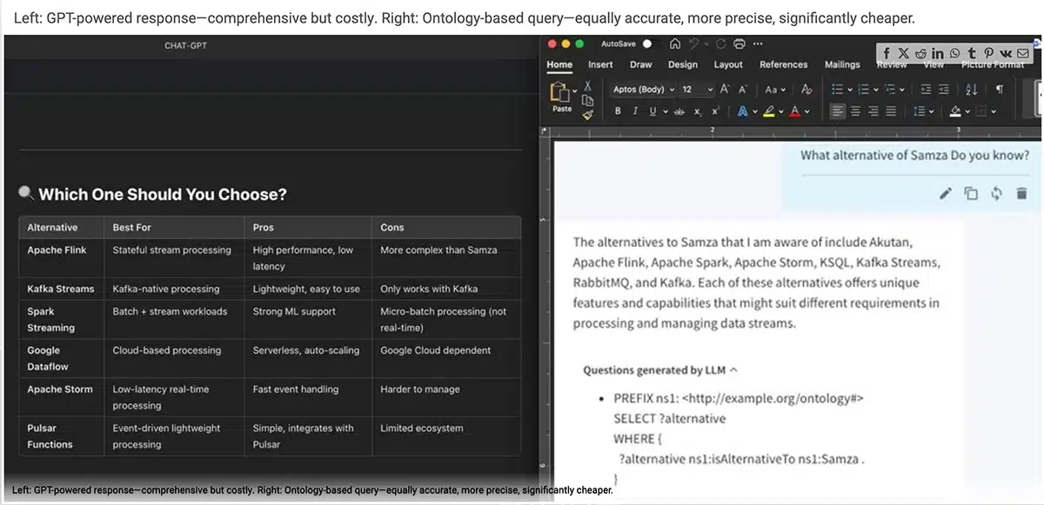Viewport: 1044px width, 505px height.
Task: Click the Cut scissors icon in Word
Action: click(588, 86)
